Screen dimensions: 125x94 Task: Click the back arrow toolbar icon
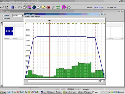[x=2, y=7]
